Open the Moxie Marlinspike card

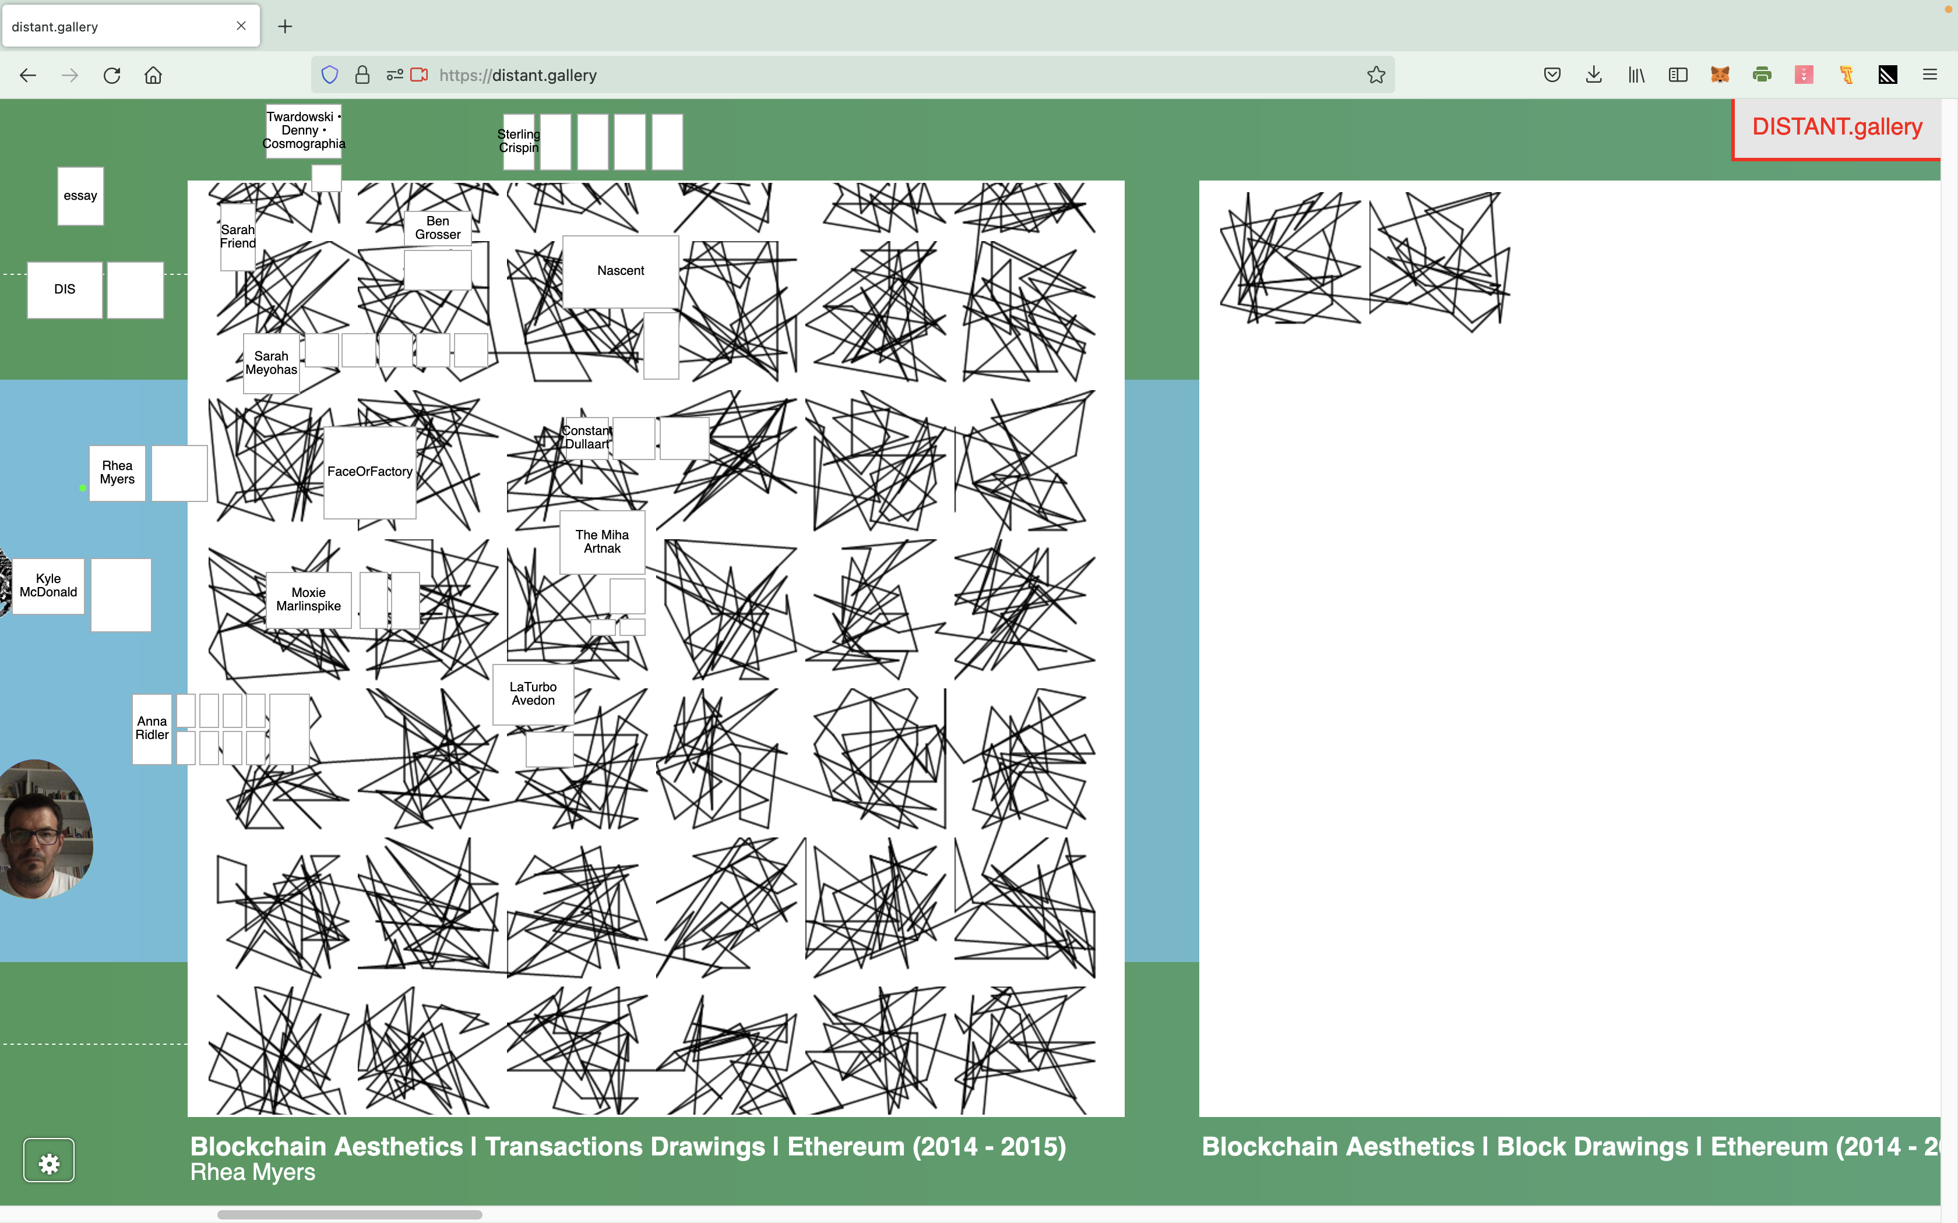point(308,600)
